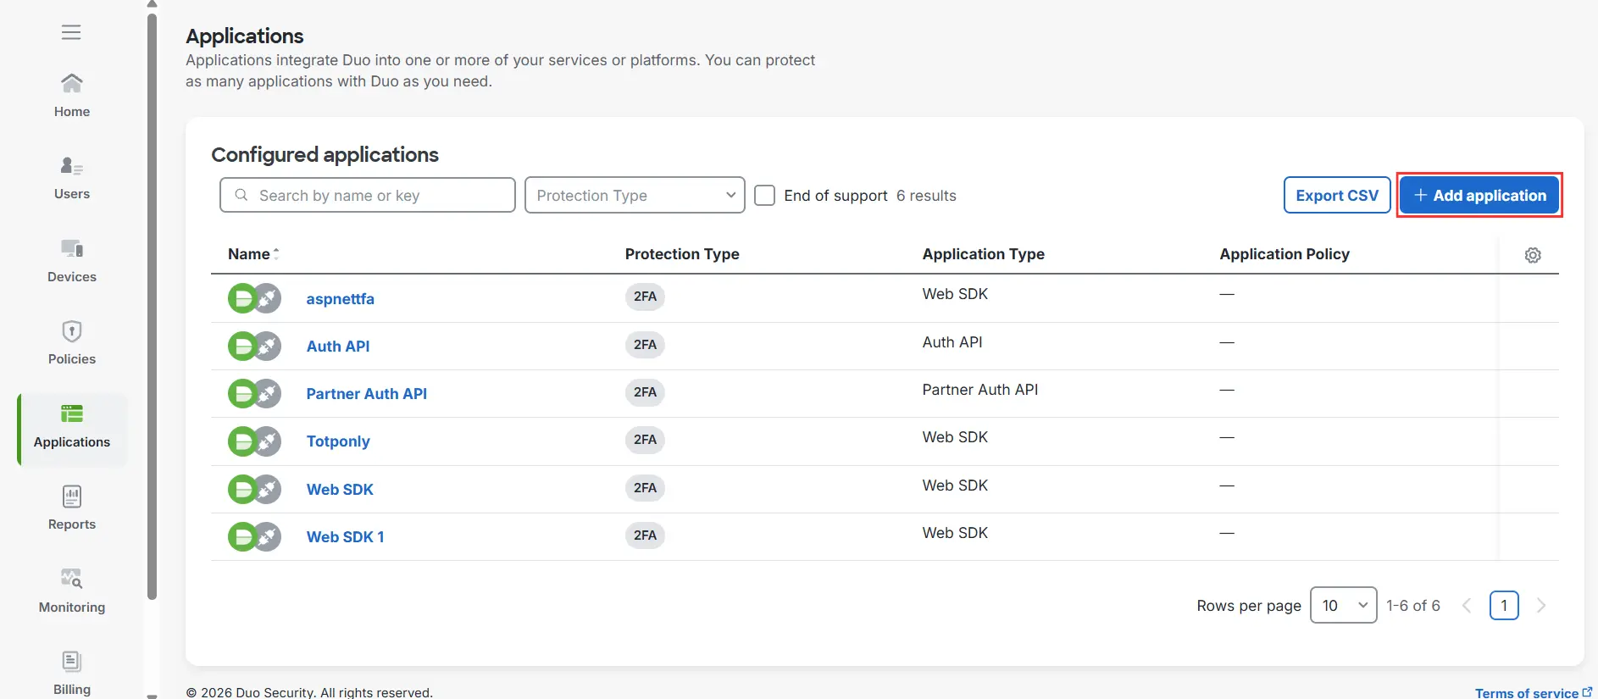Click the Protection Type column header
This screenshot has width=1598, height=699.
[682, 254]
